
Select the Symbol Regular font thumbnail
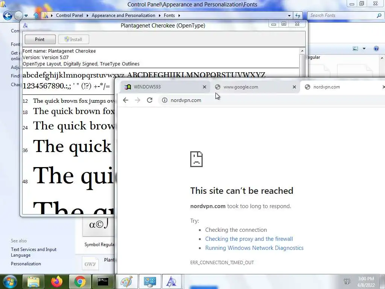coord(99,227)
